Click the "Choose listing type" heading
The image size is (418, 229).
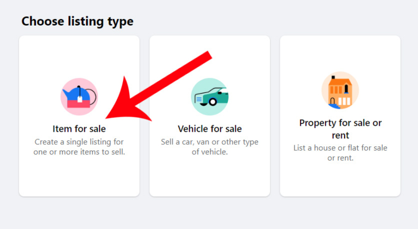[77, 22]
